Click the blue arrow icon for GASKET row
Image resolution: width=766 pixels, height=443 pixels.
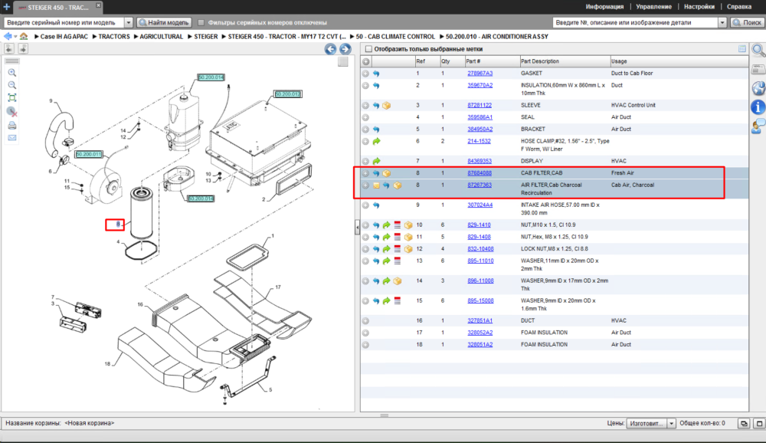click(x=376, y=74)
